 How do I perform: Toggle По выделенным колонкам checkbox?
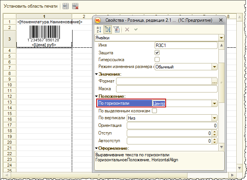155,111
